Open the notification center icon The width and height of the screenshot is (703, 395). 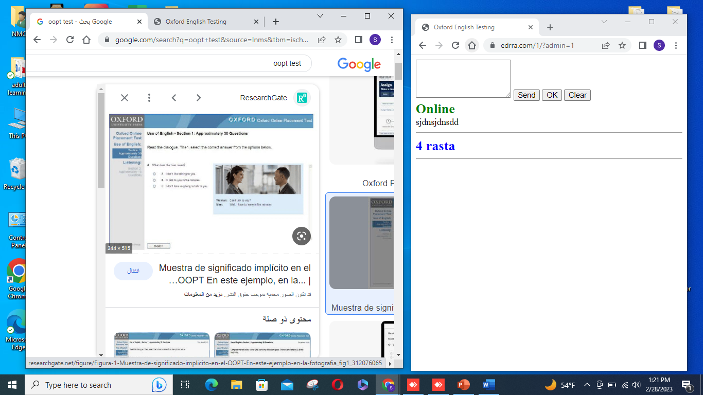(687, 385)
